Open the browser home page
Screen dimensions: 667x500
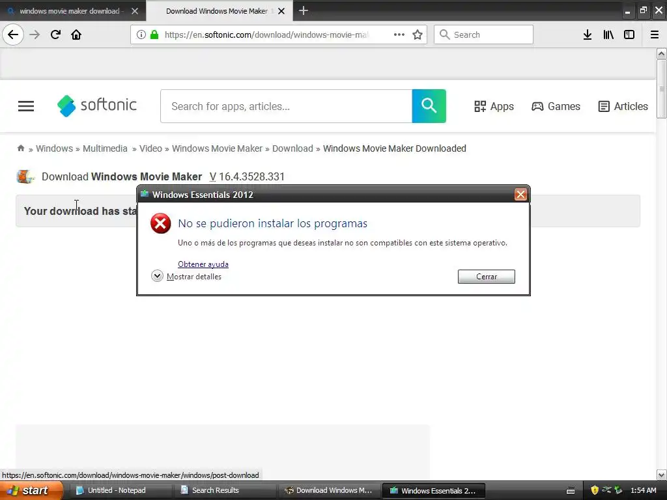pyautogui.click(x=76, y=35)
